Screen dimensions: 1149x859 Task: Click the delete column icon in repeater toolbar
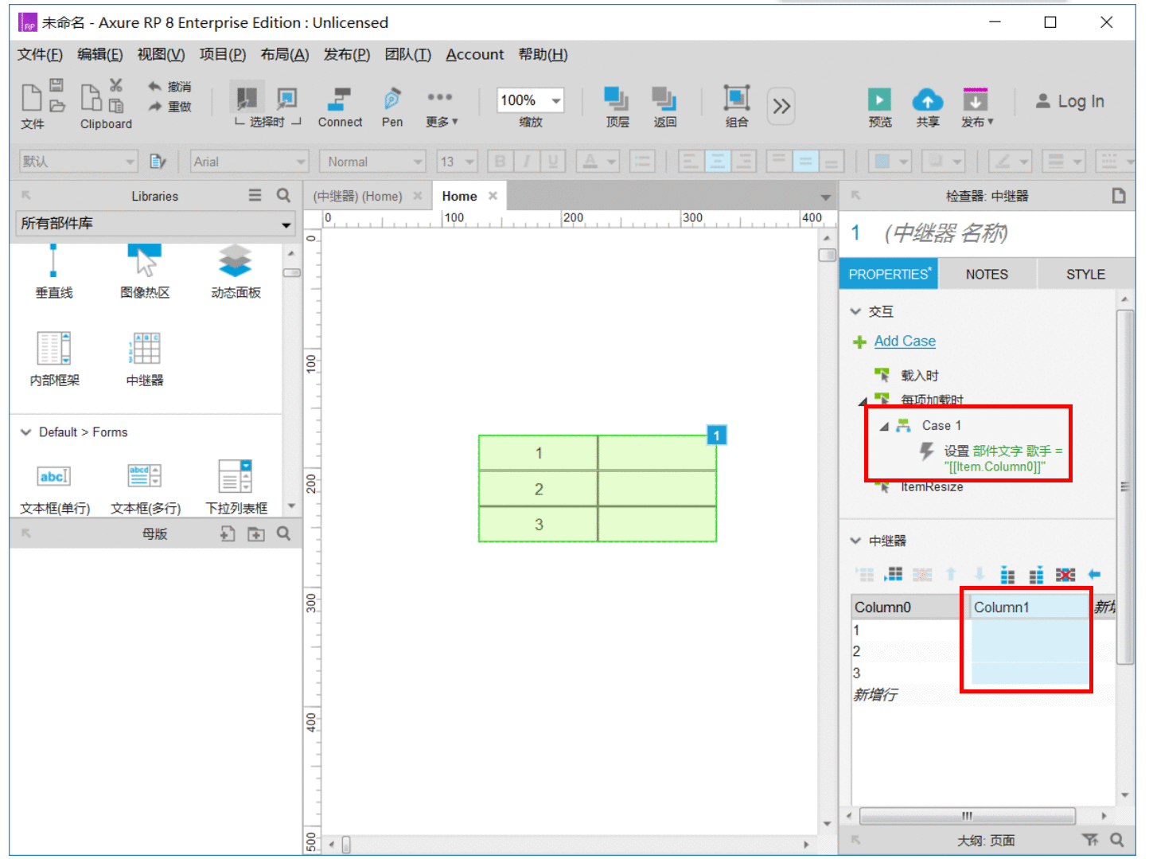tap(1065, 575)
